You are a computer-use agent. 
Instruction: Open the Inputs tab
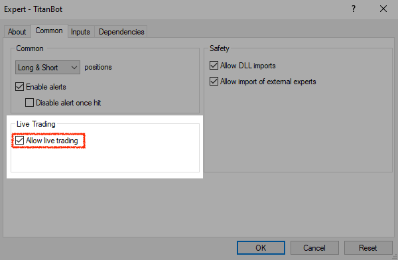(x=80, y=32)
